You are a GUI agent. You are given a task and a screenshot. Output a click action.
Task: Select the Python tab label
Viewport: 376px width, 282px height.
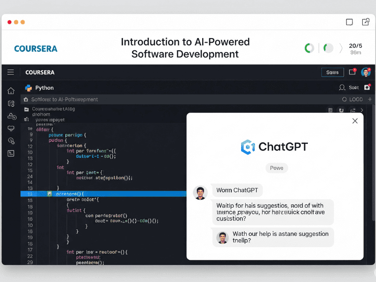(x=44, y=88)
